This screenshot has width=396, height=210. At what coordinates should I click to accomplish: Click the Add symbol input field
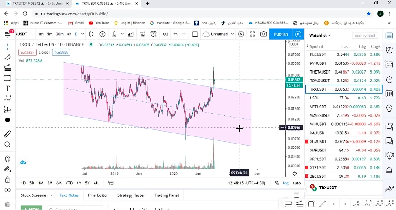pos(365,36)
